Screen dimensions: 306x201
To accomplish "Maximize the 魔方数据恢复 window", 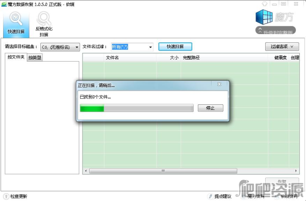I will pyautogui.click(x=284, y=4).
